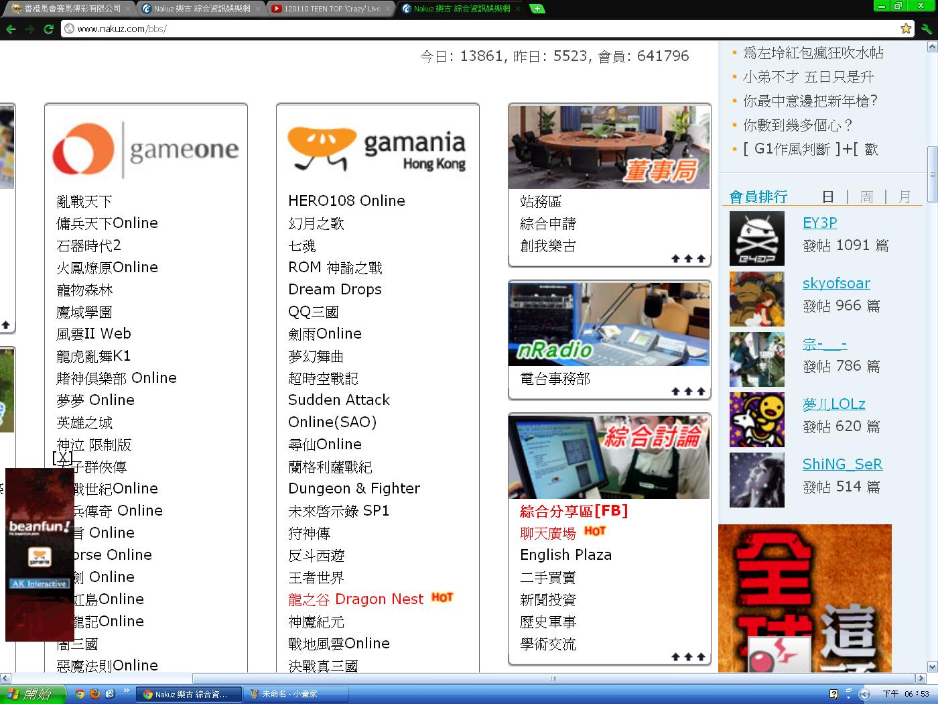The width and height of the screenshot is (938, 704).
Task: Open the thread 小弟不才 五日只是升
Action: [809, 76]
